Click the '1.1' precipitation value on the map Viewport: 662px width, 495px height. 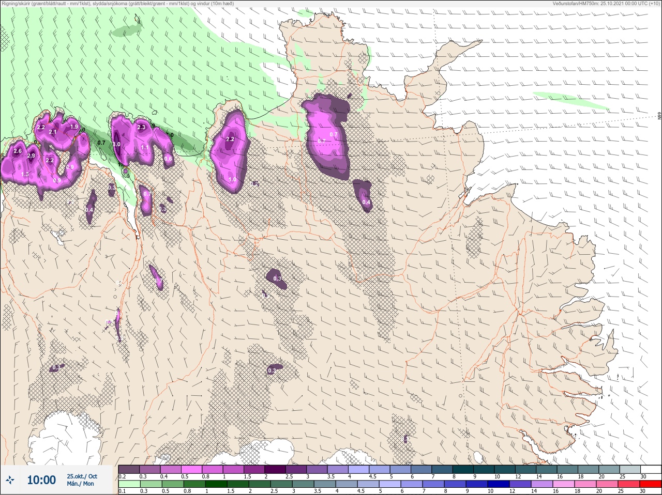(x=145, y=147)
